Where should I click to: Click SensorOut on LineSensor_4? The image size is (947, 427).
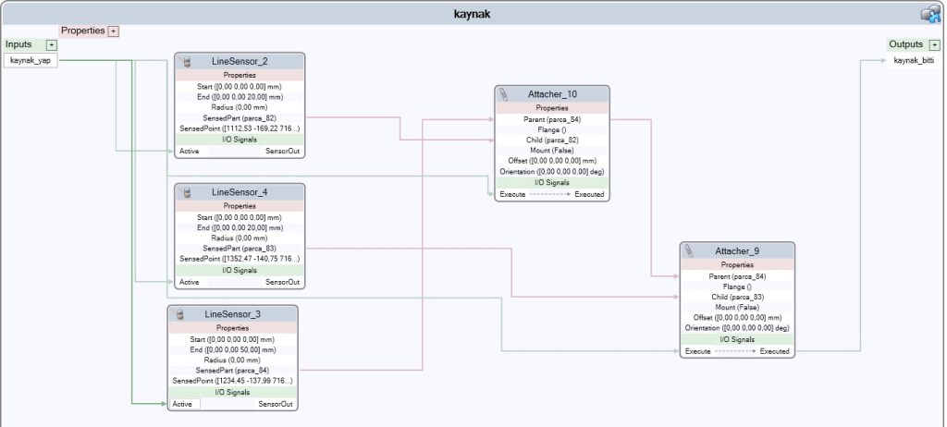(x=282, y=282)
